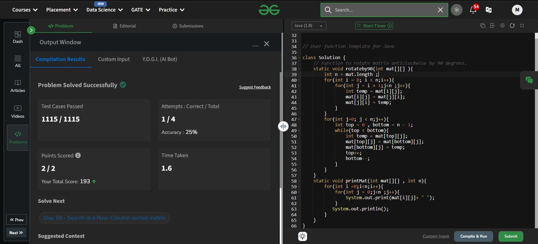
Task: Click the green sidebar expand arrow
Action: [x=31, y=30]
